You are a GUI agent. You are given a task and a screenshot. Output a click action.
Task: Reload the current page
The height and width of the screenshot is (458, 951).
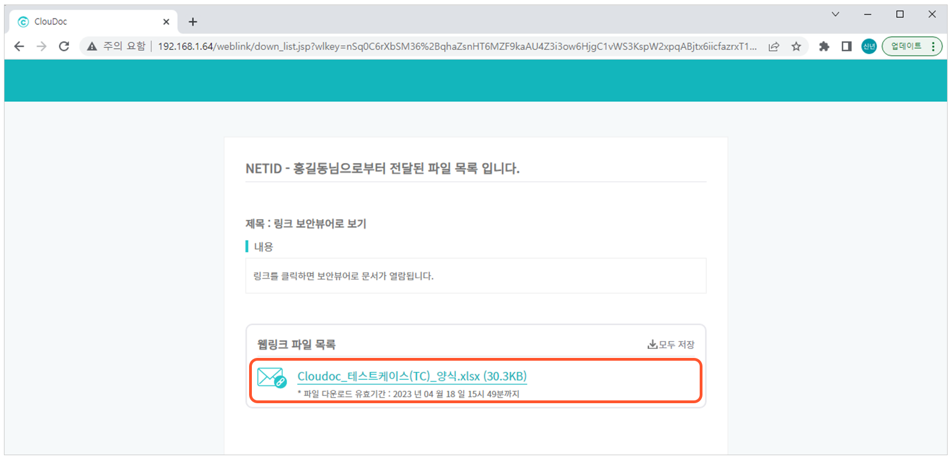point(64,46)
